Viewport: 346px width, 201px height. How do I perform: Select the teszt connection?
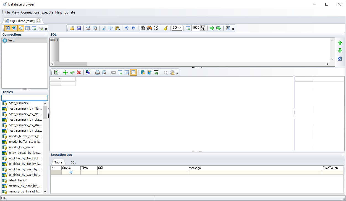12,40
